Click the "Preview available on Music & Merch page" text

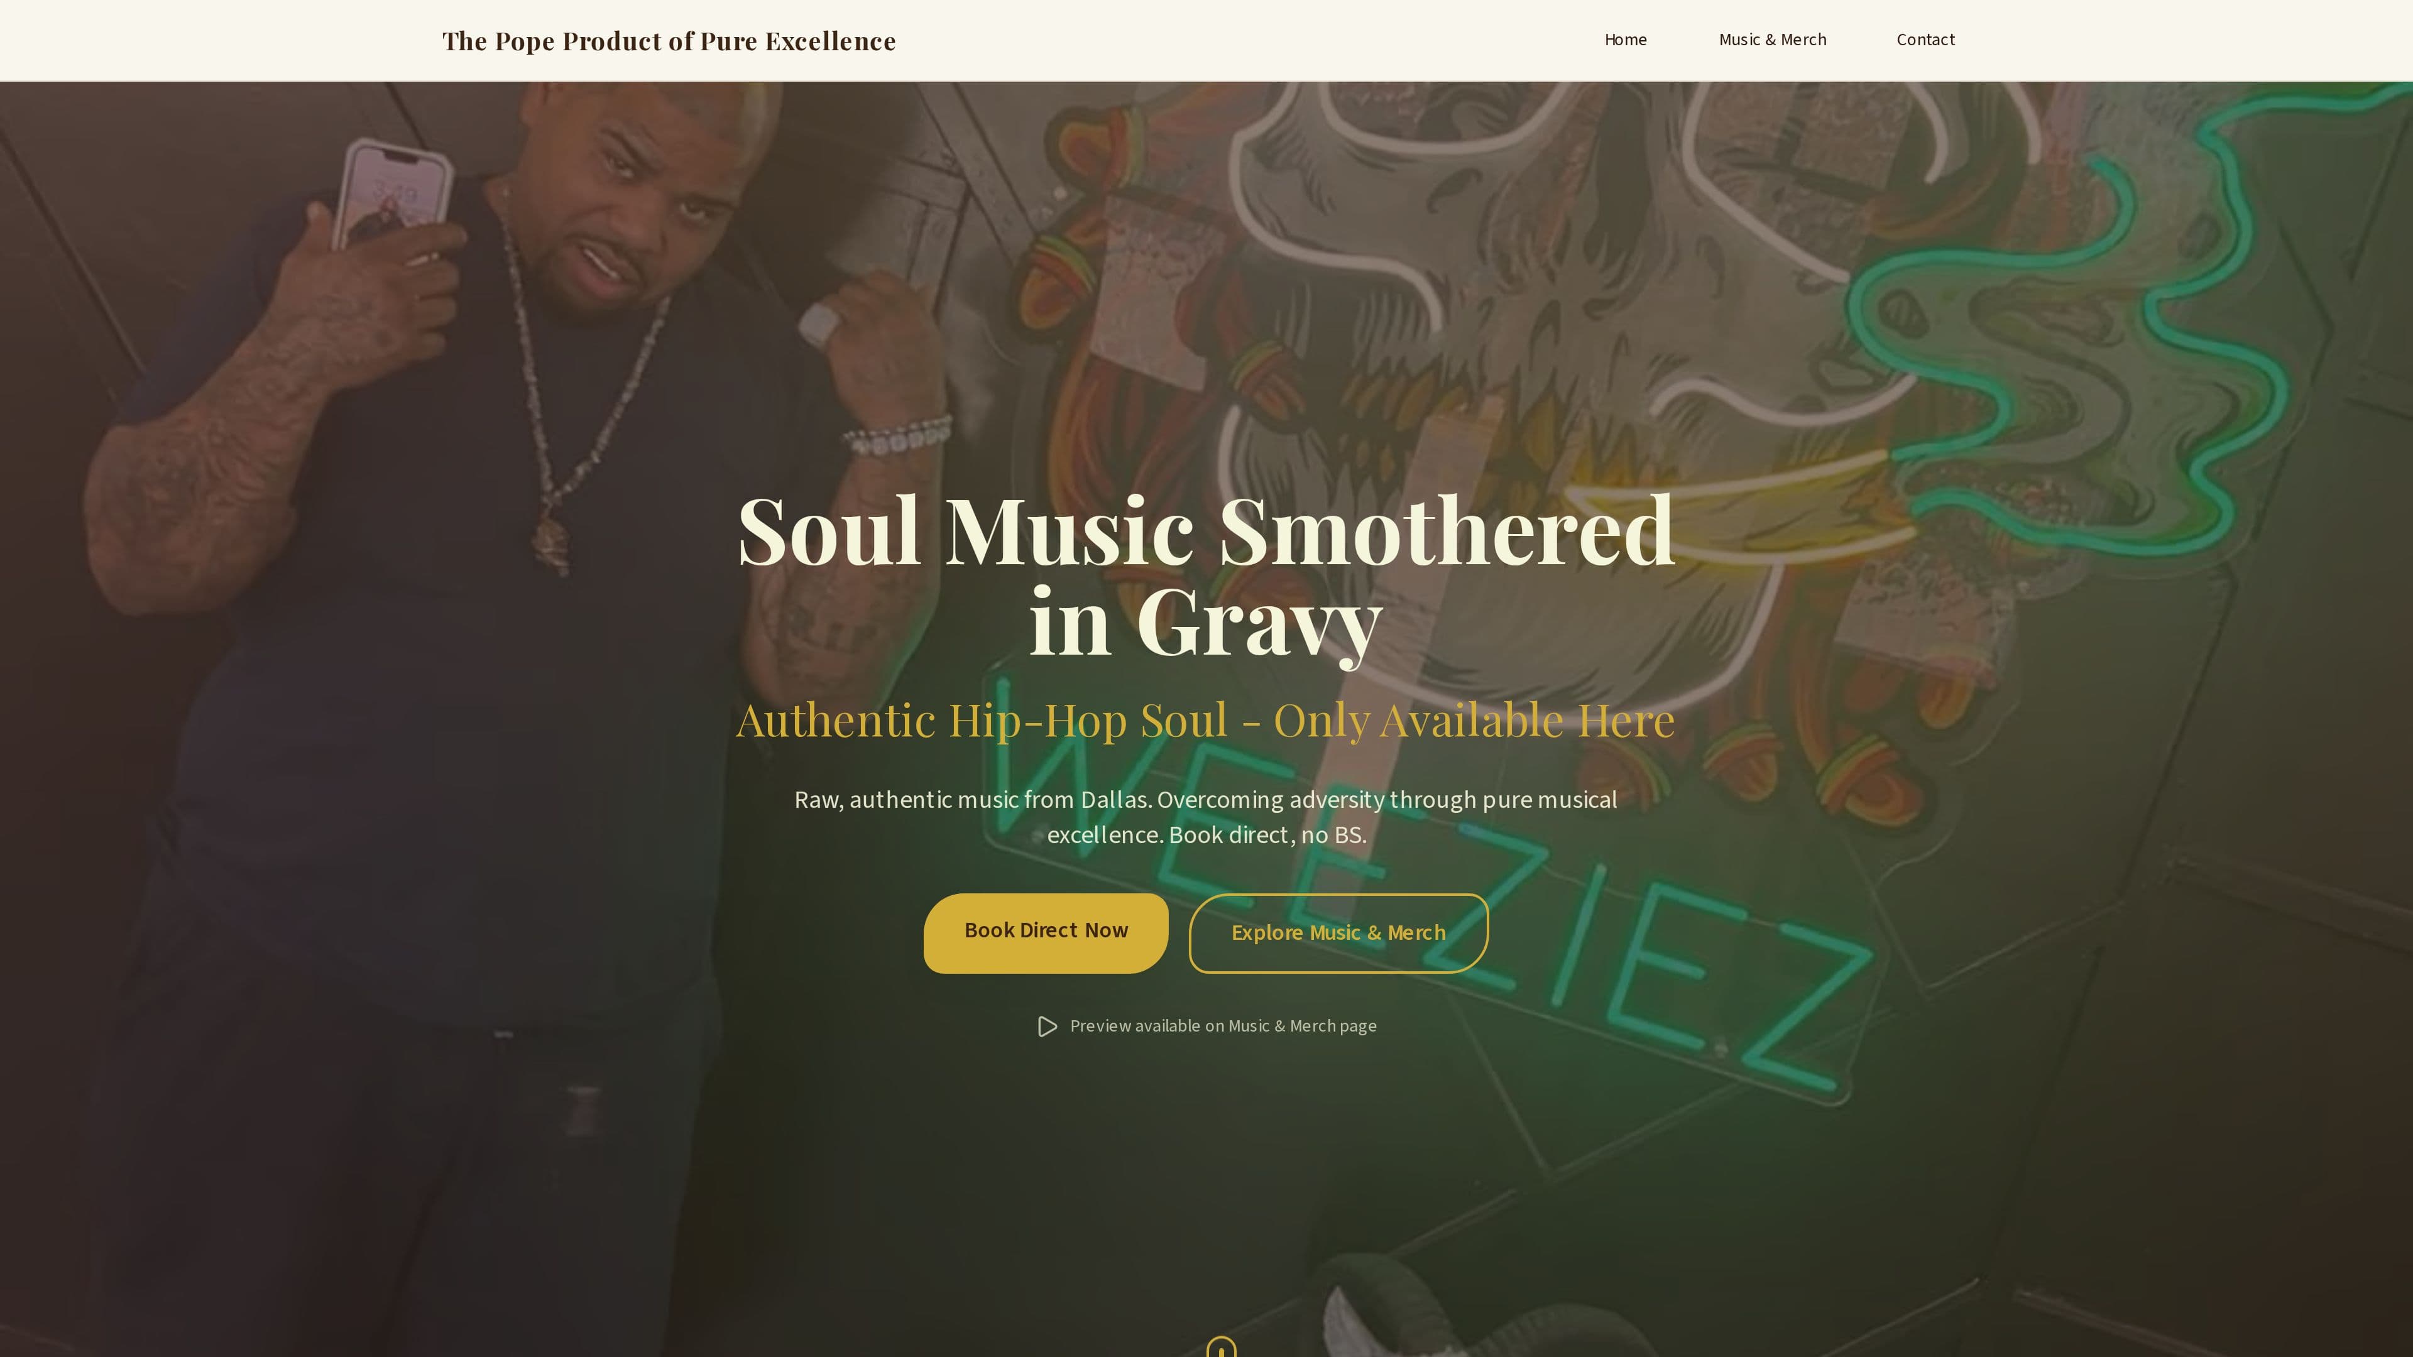pos(1222,1027)
